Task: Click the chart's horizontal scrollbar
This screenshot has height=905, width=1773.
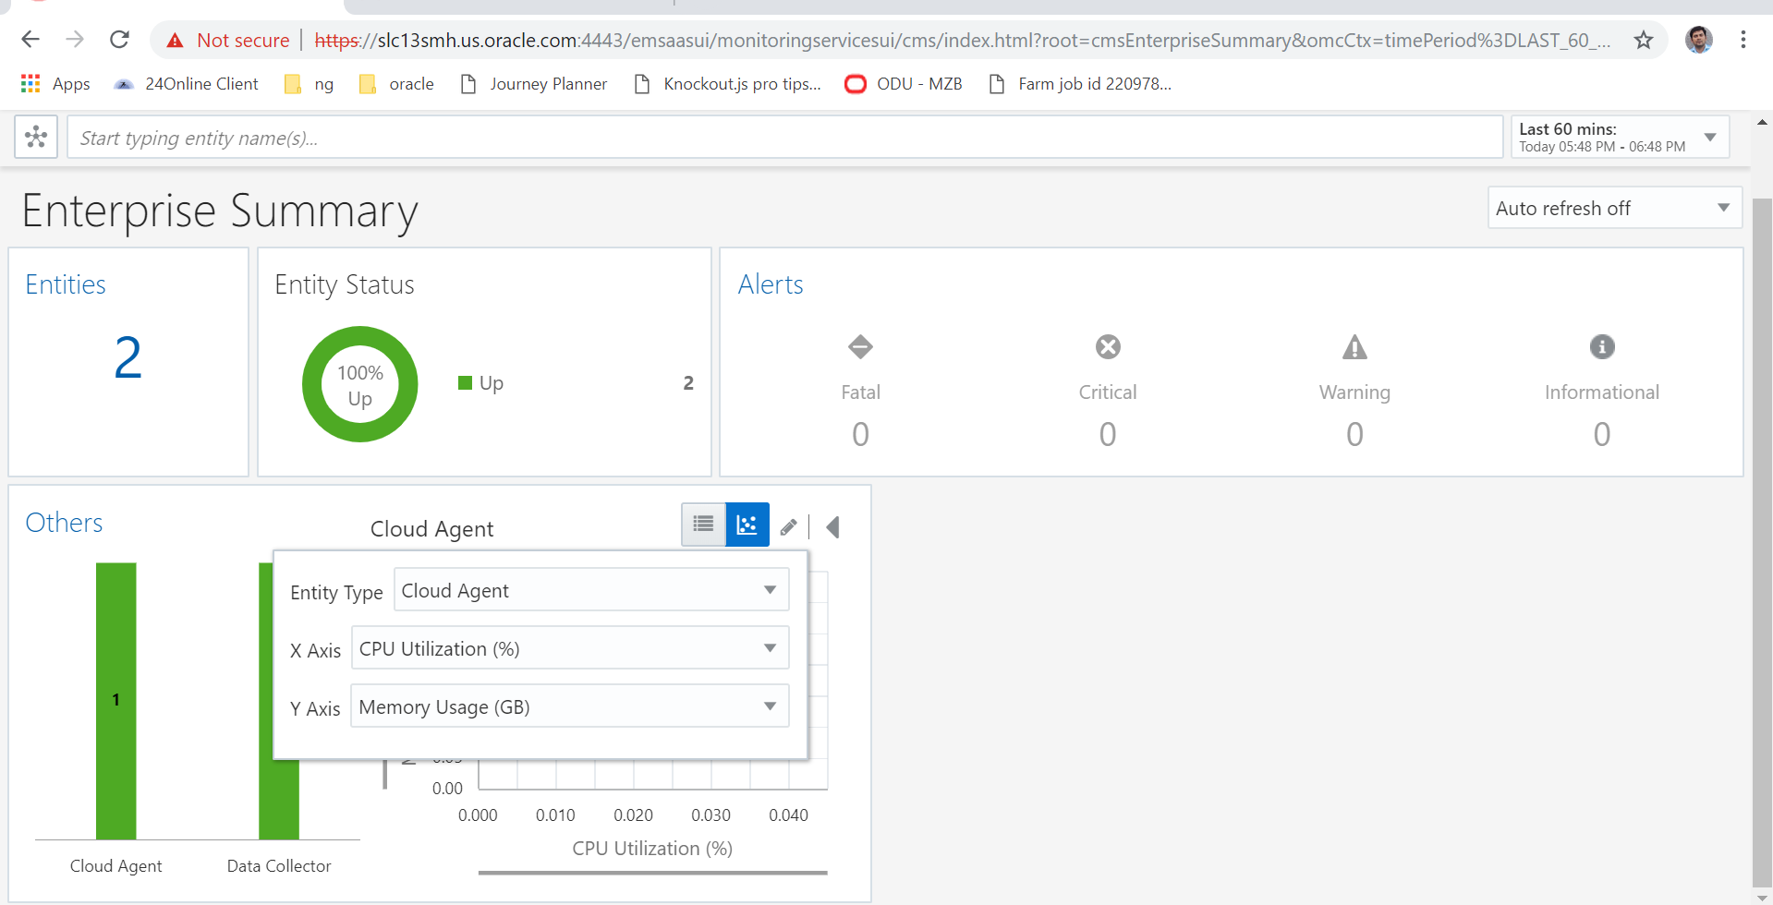Action: coord(652,872)
